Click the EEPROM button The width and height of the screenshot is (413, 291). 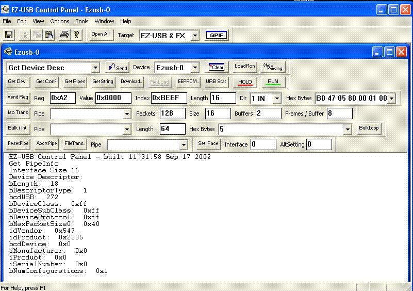(188, 82)
